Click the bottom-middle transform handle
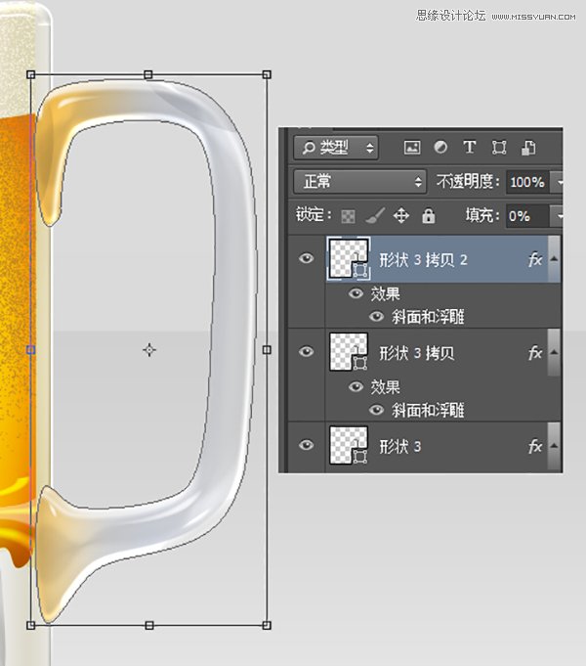This screenshot has height=666, width=586. [x=148, y=625]
